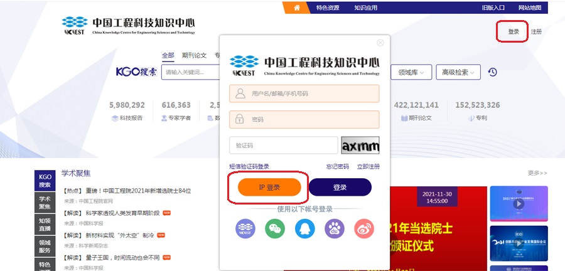Refresh the axmm captcha image
Screen dimensions: 565x271
coord(360,146)
